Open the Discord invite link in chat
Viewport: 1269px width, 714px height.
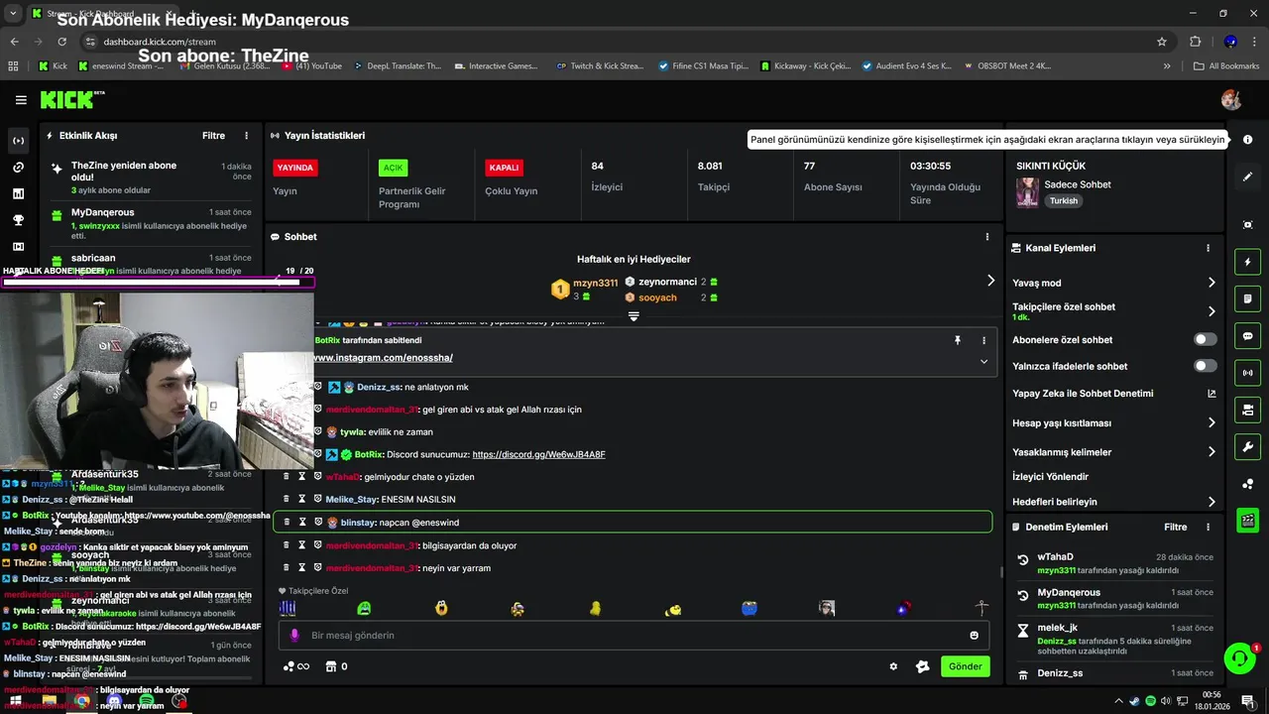click(x=538, y=454)
